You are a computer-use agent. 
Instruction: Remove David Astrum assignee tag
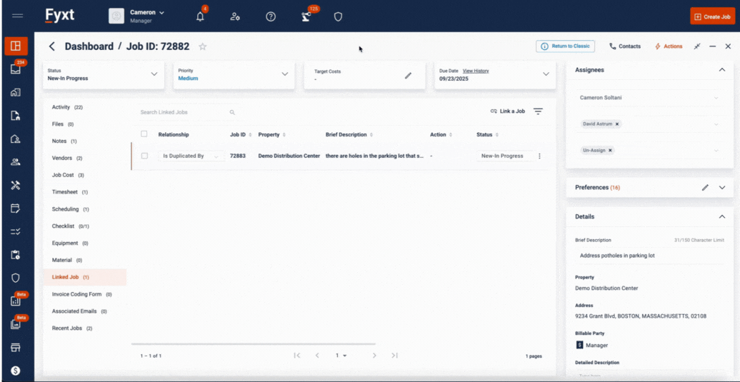(x=617, y=124)
